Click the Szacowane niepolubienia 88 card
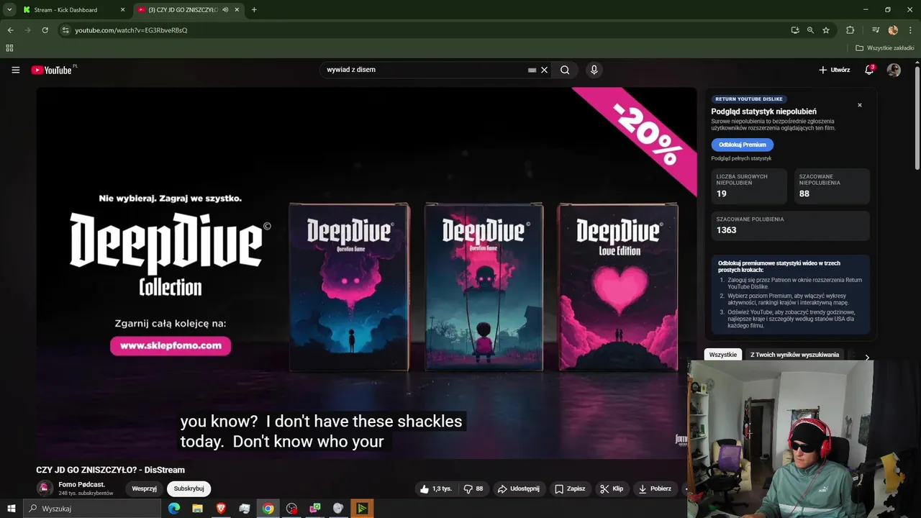The image size is (921, 518). (832, 186)
